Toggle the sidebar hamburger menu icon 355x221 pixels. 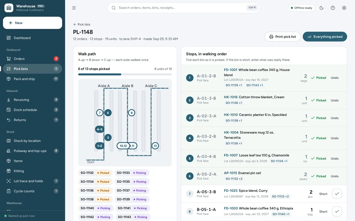[74, 8]
